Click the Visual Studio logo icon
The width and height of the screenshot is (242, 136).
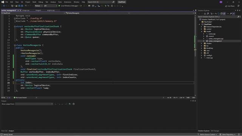tap(3, 2)
